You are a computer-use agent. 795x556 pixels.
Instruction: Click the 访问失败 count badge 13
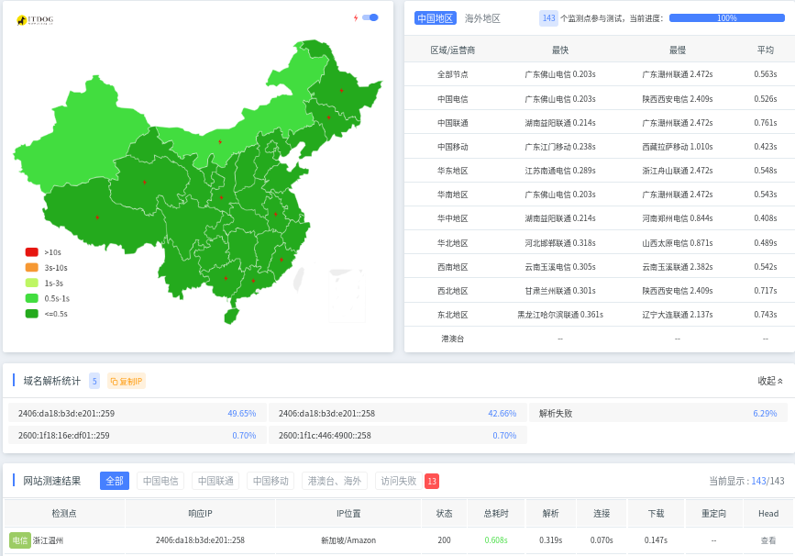tap(432, 481)
